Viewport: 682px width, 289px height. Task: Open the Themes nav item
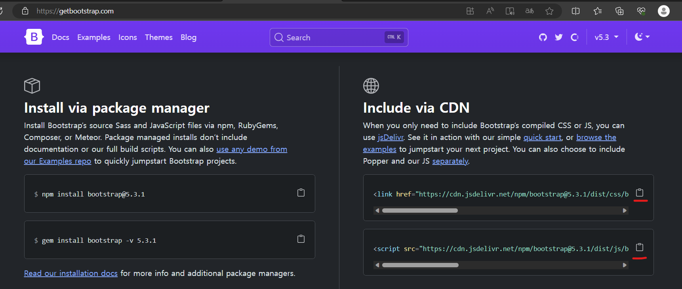pyautogui.click(x=159, y=37)
